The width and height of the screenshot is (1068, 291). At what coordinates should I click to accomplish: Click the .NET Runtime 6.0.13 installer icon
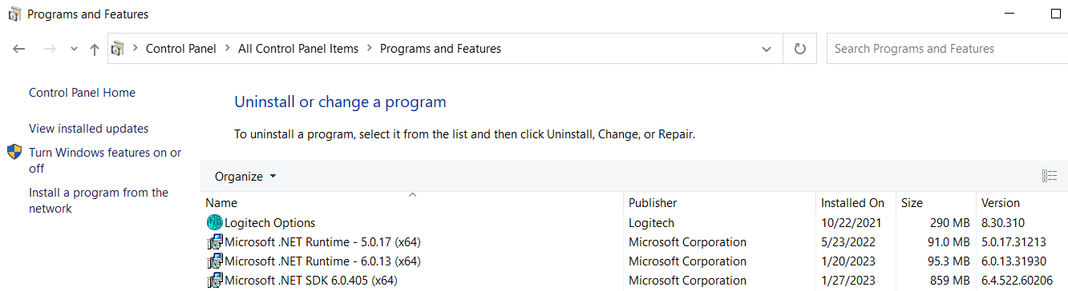pyautogui.click(x=214, y=261)
